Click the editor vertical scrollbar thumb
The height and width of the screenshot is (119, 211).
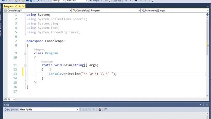pos(207,37)
